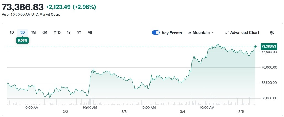Expand the Mountain chart type dropdown

click(x=212, y=32)
